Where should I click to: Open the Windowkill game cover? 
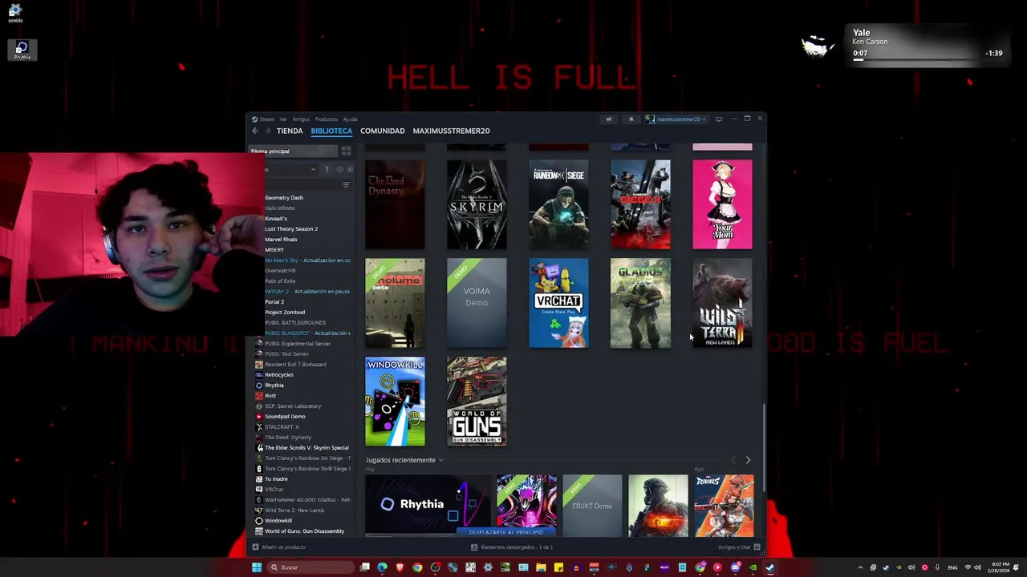(395, 401)
